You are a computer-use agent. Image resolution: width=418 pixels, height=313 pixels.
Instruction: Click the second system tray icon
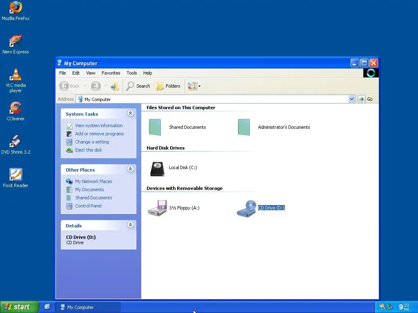[x=389, y=307]
